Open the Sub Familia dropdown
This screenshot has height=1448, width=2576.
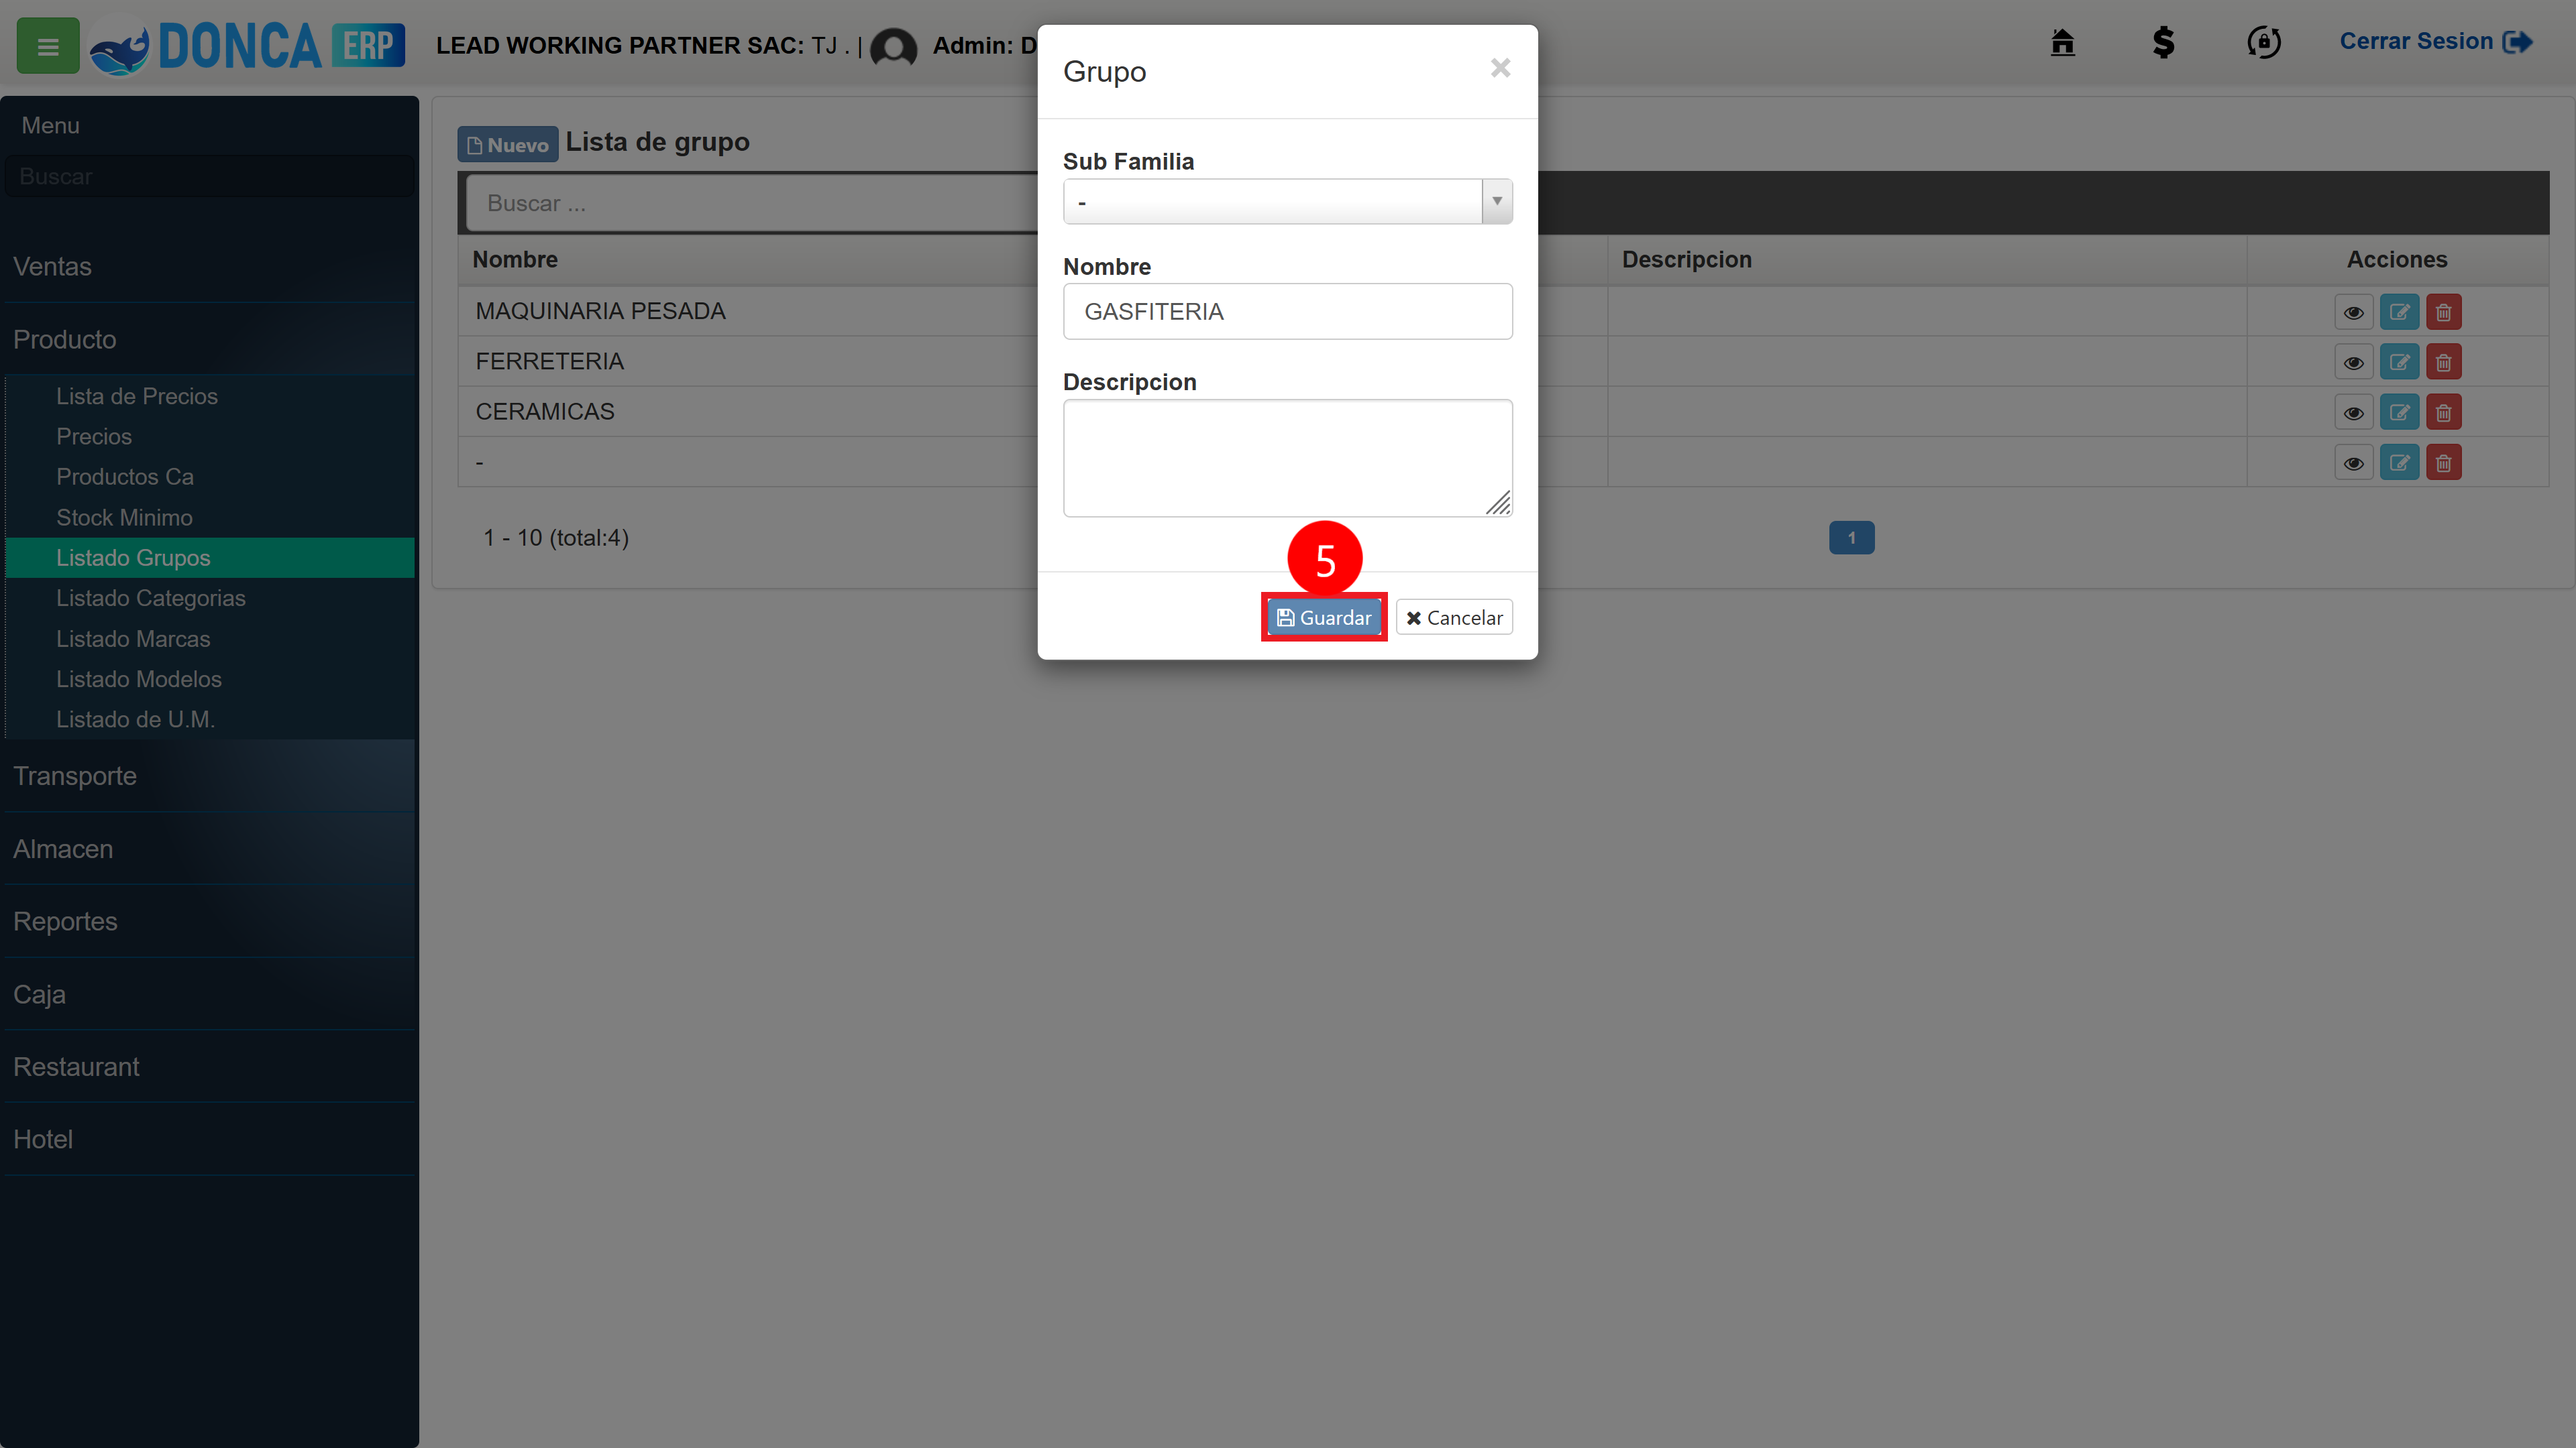pos(1287,202)
